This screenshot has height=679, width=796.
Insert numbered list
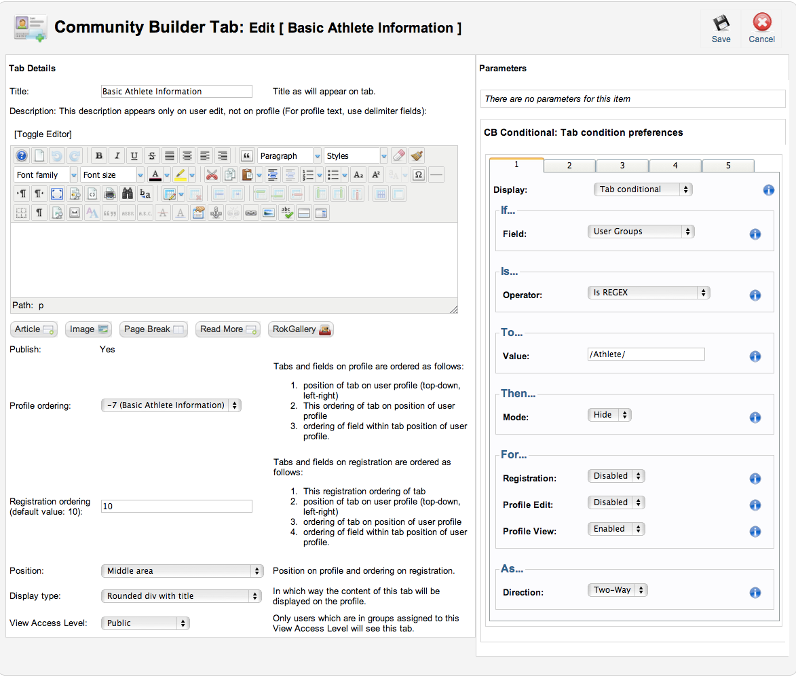click(x=307, y=175)
